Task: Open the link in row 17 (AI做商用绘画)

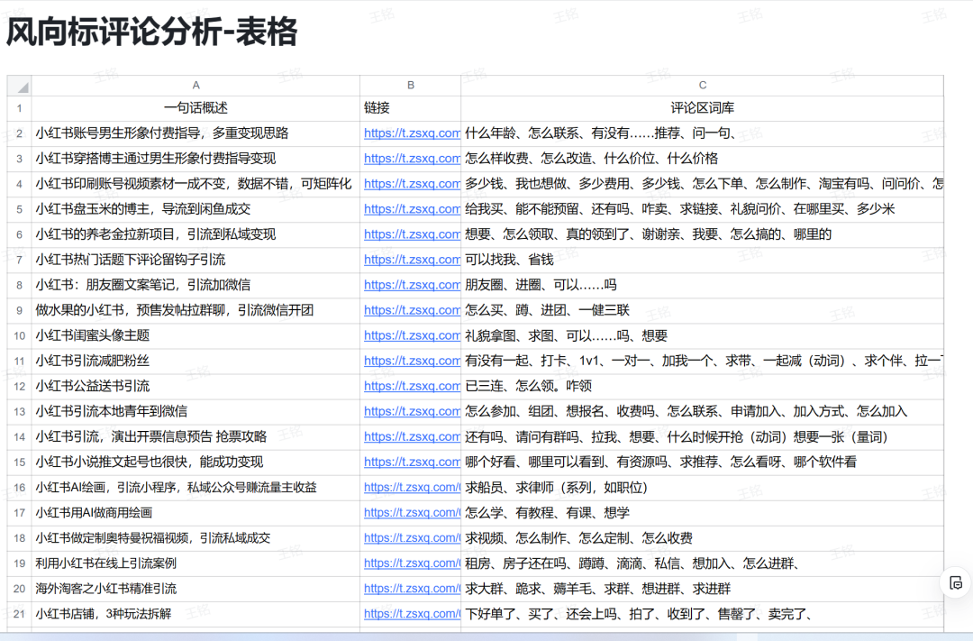Action: 412,512
